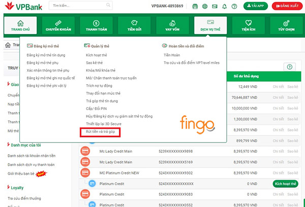Open the VAY VỐN menu
The width and height of the screenshot is (305, 207).
pyautogui.click(x=172, y=25)
